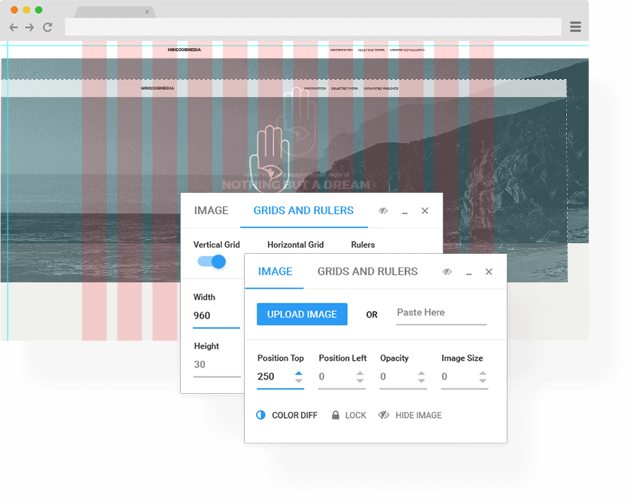Click the browser back arrow

[14, 28]
